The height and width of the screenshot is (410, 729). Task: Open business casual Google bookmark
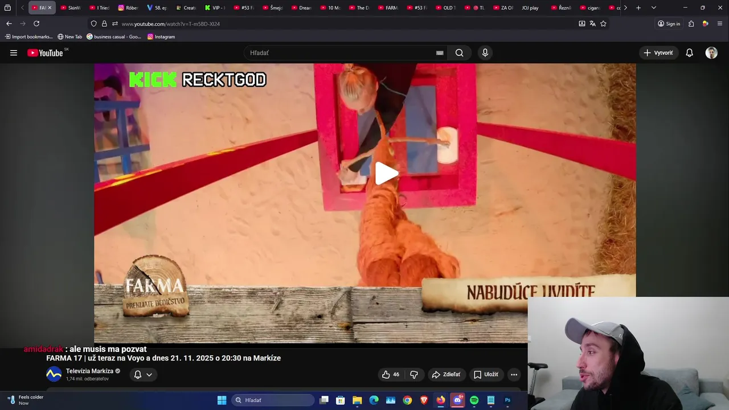tap(114, 36)
